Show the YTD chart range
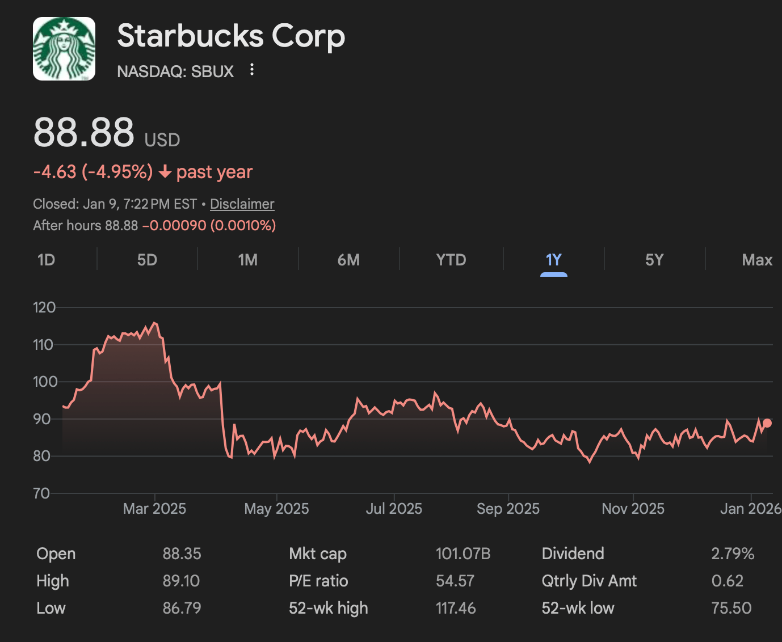Screen dimensions: 782x642 [451, 260]
